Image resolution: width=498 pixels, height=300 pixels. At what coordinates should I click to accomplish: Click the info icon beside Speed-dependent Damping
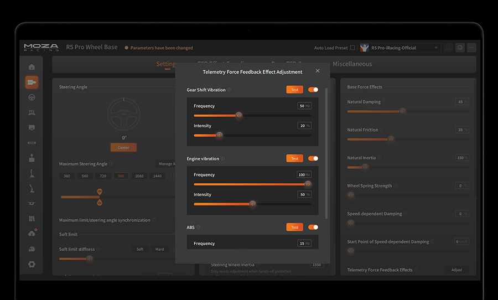click(406, 214)
